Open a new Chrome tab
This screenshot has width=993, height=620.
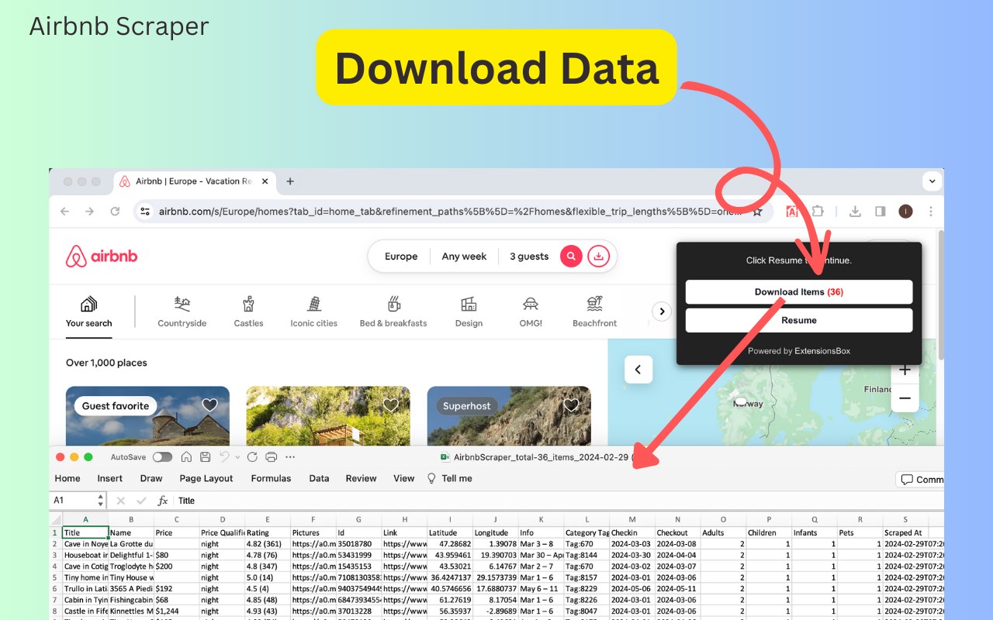pos(290,181)
